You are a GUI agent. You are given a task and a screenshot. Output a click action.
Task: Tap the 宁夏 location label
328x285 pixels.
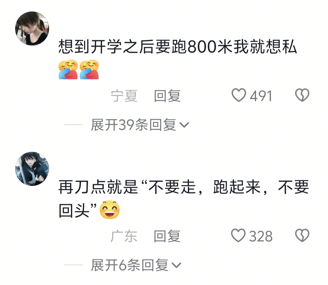pyautogui.click(x=124, y=96)
